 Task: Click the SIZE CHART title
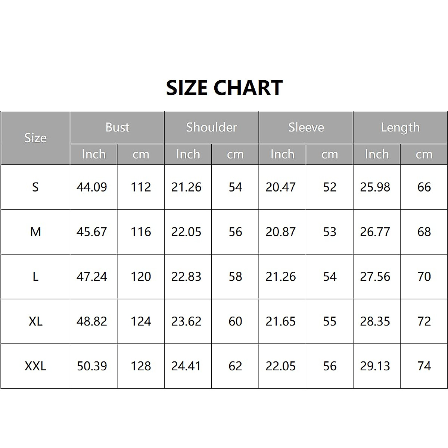coord(224,88)
